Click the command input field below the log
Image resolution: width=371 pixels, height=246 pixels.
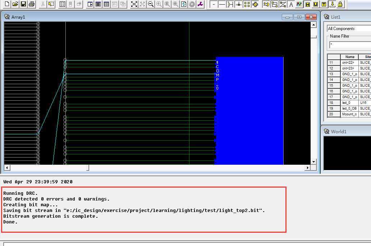coord(187,244)
